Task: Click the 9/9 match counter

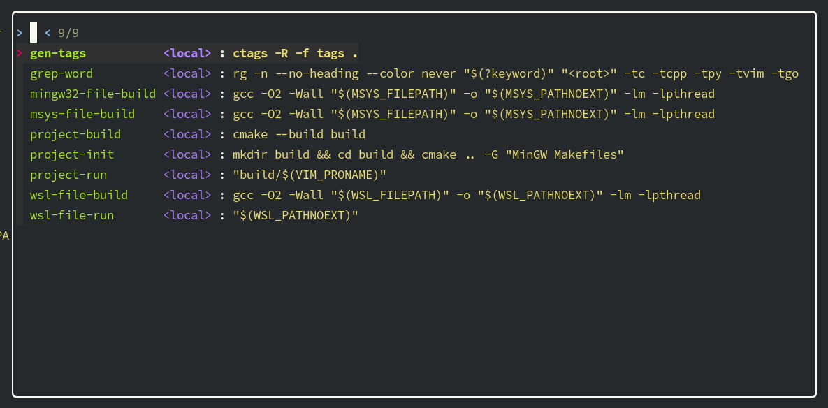Action: (63, 32)
